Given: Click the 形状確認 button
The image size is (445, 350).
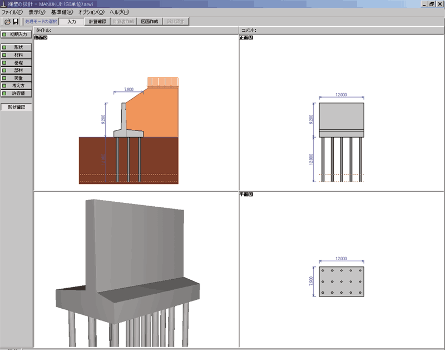Looking at the screenshot, I should pos(16,107).
